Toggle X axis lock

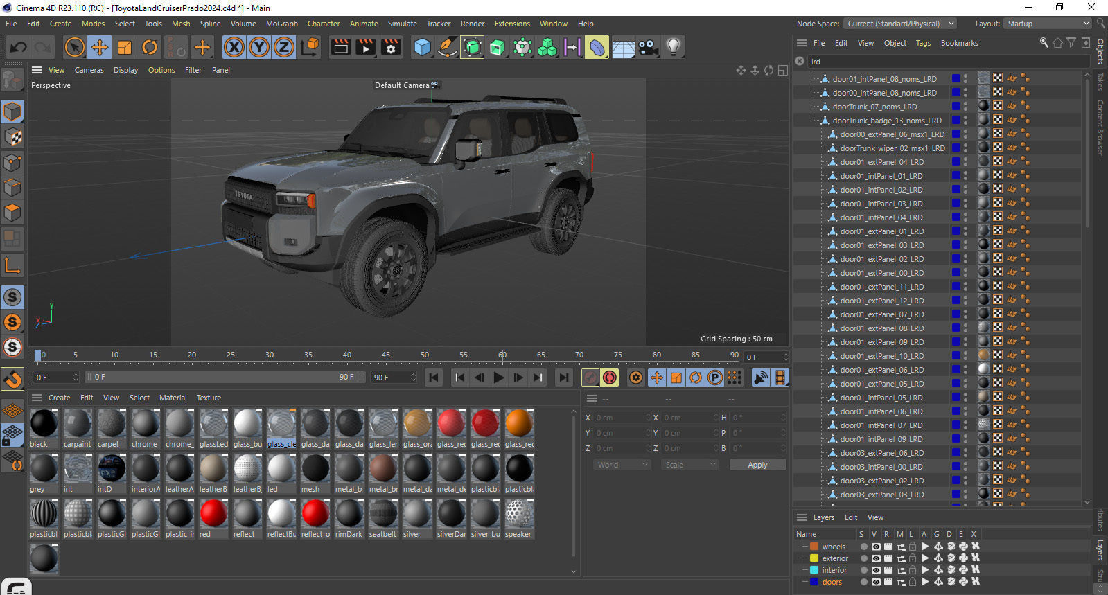pos(234,47)
